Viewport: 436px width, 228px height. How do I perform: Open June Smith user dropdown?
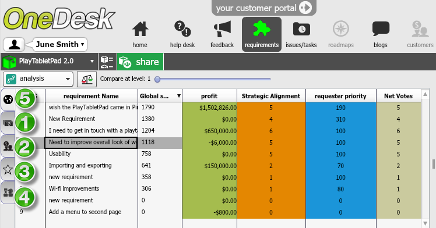click(60, 44)
